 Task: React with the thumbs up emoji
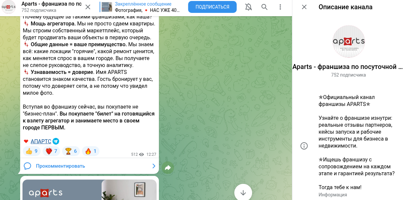coord(32,151)
